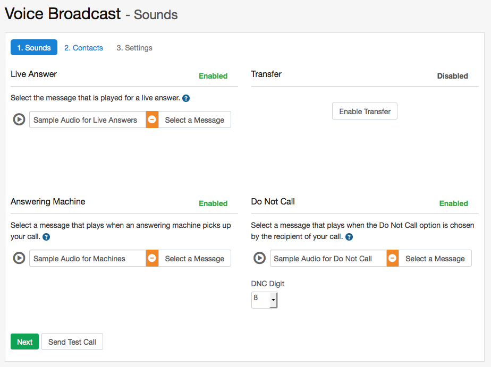The image size is (491, 367).
Task: Click Send Test Call button
Action: coord(72,342)
